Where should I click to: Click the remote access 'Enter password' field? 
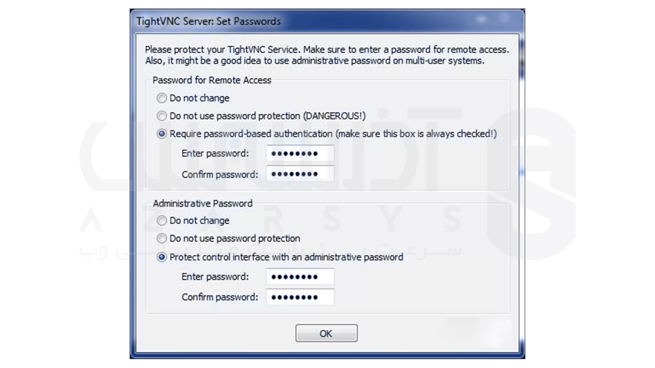[x=300, y=153]
